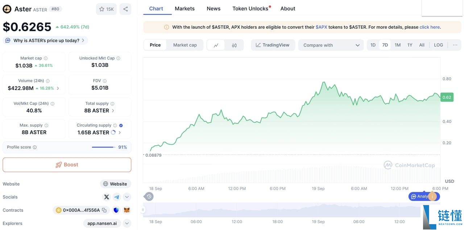464x230 pixels.
Task: Follow the click here link in banner
Action: (430, 27)
